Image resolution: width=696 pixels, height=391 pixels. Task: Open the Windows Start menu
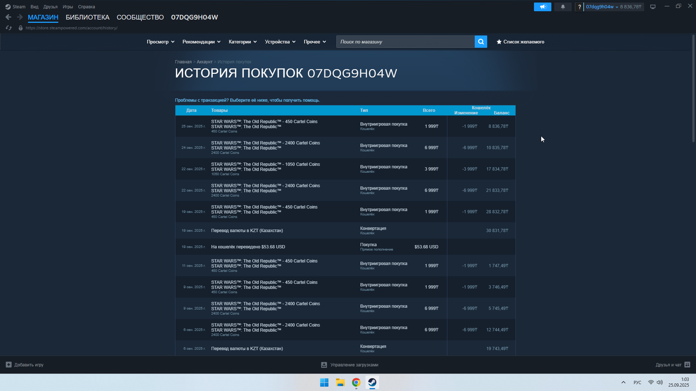[324, 382]
